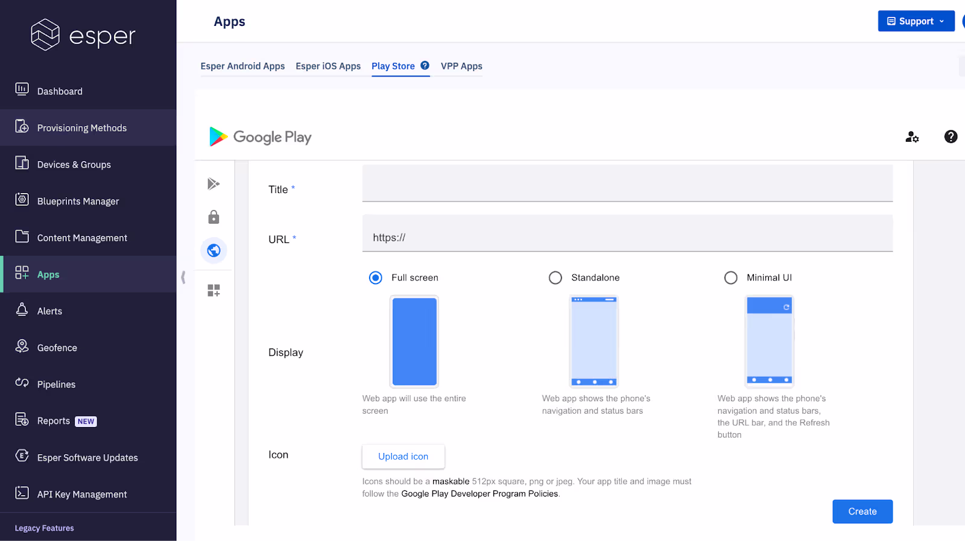The width and height of the screenshot is (965, 541).
Task: Click the Google Play help icon
Action: [x=951, y=137]
